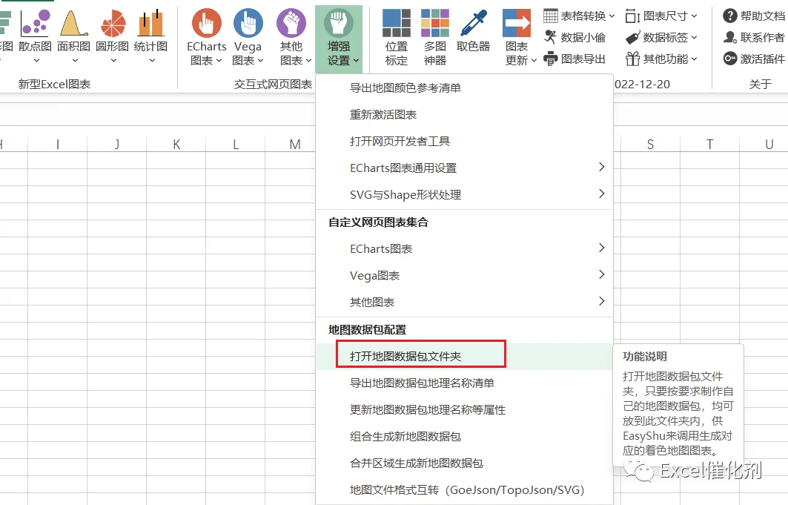Image resolution: width=788 pixels, height=505 pixels.
Task: Open 打开网页开发者工具 menu entry
Action: pos(465,141)
